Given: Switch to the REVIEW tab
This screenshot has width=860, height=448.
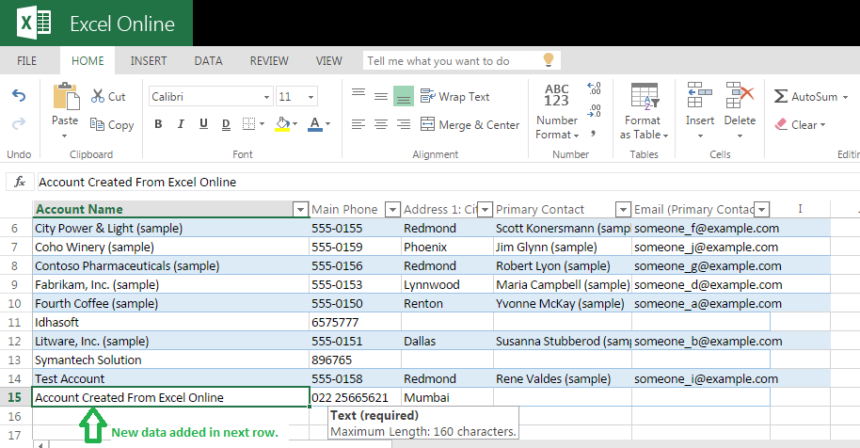Looking at the screenshot, I should [x=269, y=61].
